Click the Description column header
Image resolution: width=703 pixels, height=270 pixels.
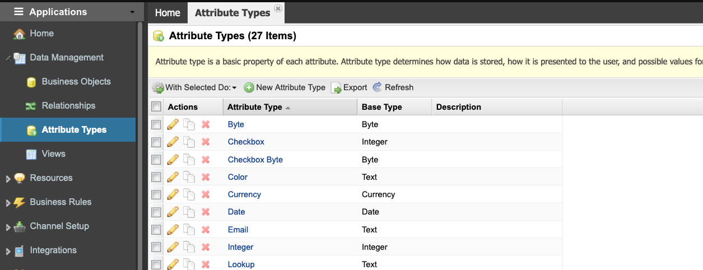tap(497, 107)
